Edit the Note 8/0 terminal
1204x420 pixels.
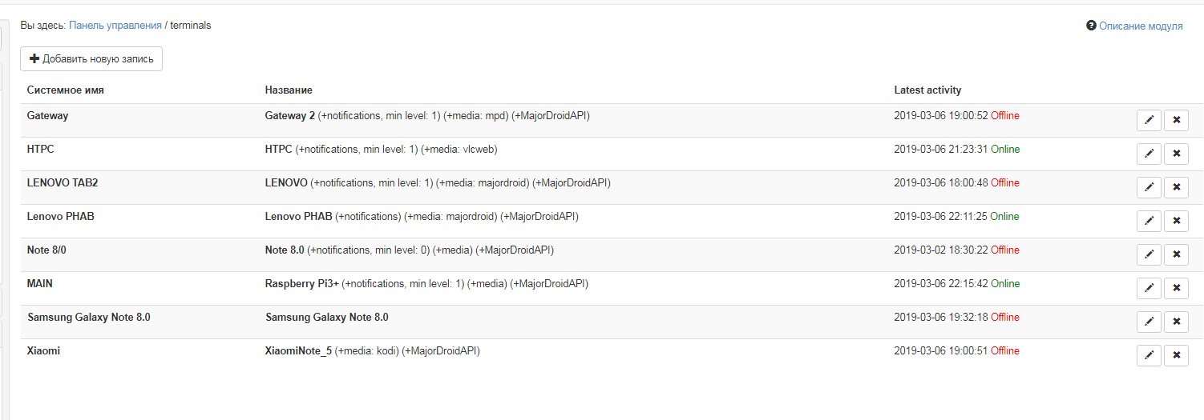click(x=1149, y=254)
